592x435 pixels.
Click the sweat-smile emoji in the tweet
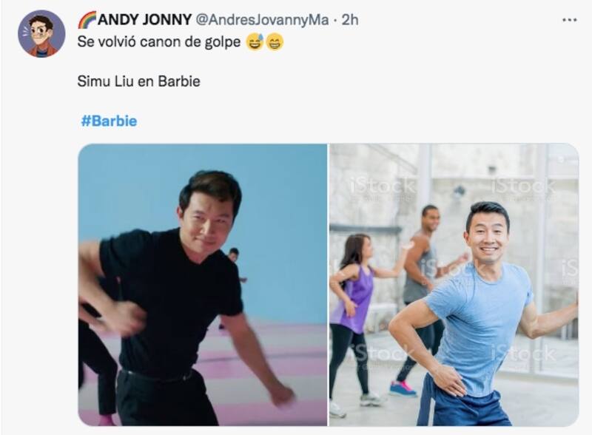click(255, 42)
